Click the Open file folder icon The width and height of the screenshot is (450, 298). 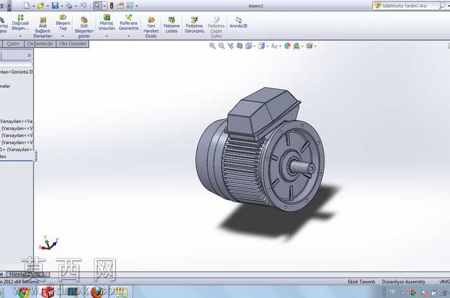coord(40,5)
